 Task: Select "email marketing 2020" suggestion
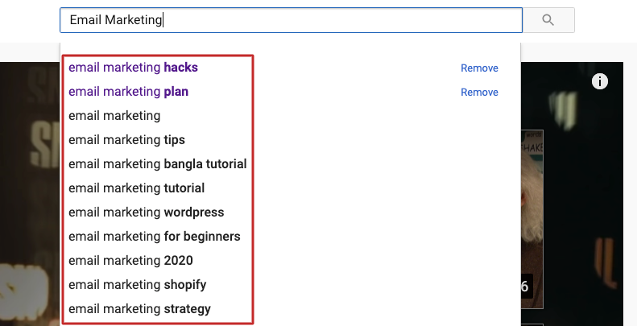130,261
